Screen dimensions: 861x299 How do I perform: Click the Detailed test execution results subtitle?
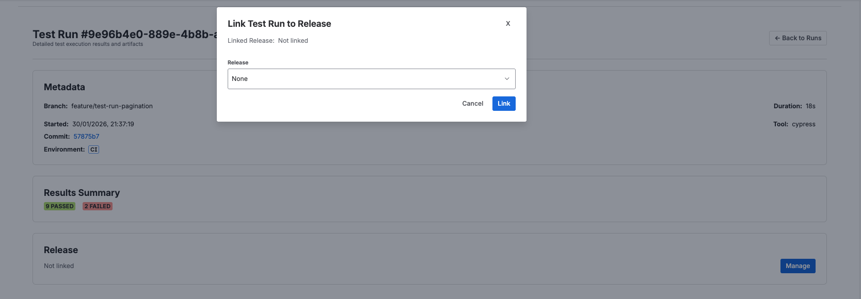pos(88,44)
